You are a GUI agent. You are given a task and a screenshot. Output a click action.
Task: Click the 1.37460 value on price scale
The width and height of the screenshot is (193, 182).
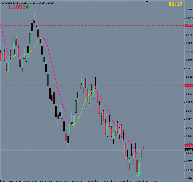click(189, 35)
